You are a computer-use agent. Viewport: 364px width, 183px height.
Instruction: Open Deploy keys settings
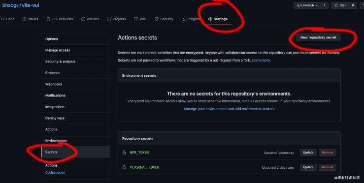(x=76, y=118)
